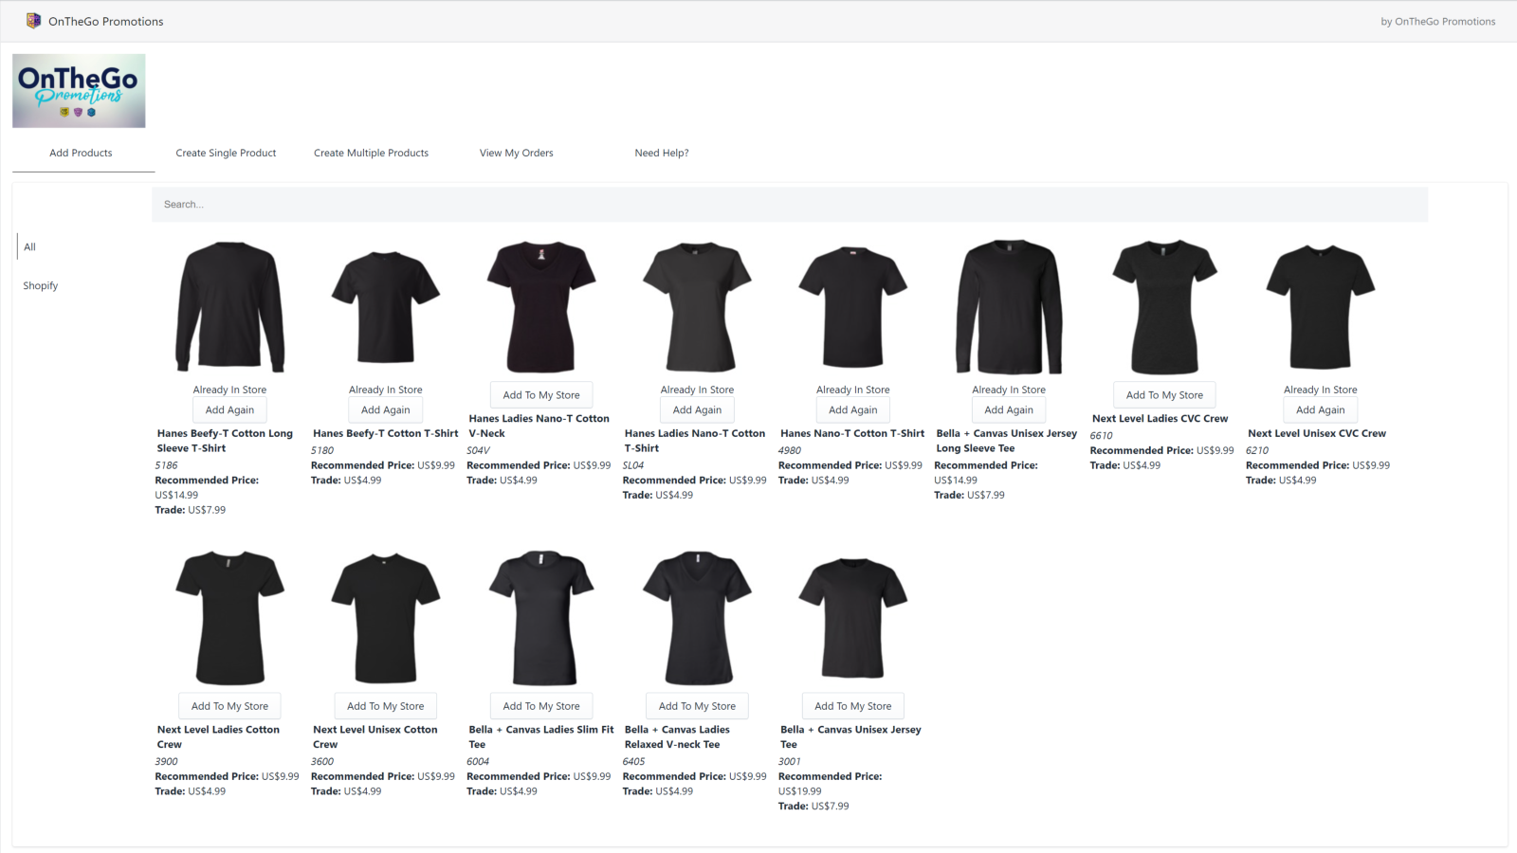Click the OnTheGo Promotions app icon in header
The height and width of the screenshot is (853, 1517).
tap(33, 21)
